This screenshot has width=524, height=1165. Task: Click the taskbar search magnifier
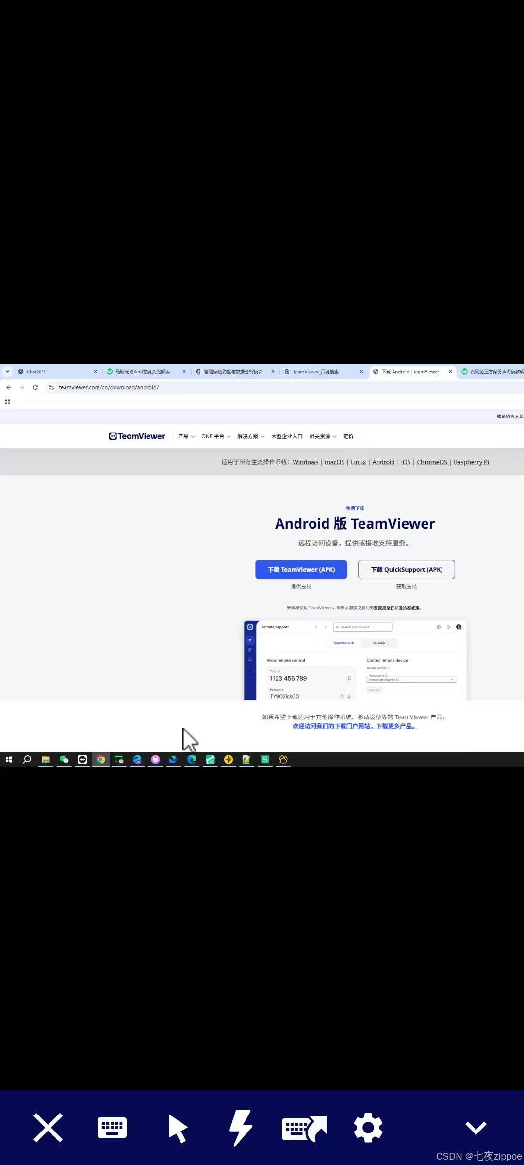point(27,760)
